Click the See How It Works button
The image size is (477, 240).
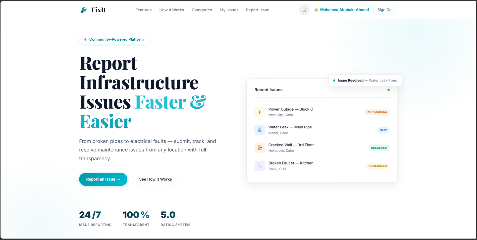pos(155,179)
